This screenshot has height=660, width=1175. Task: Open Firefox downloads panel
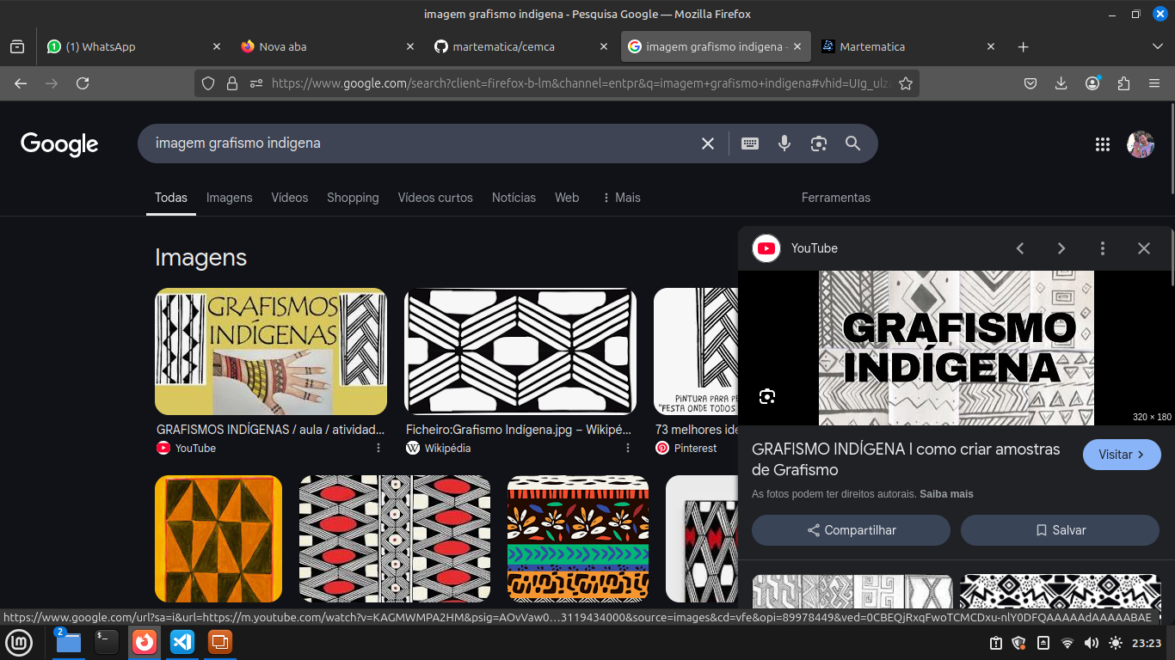tap(1061, 83)
